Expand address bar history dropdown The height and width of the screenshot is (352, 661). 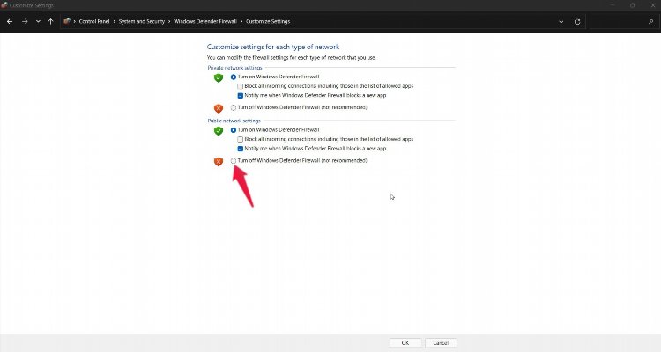tap(561, 22)
